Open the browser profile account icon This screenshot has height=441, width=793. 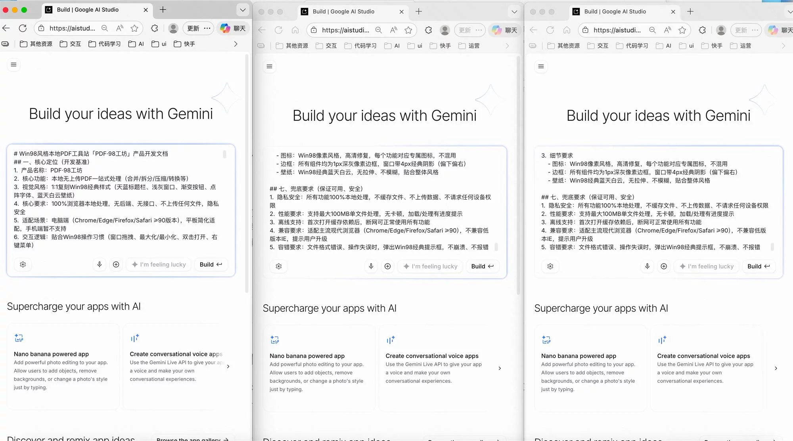[x=173, y=28]
